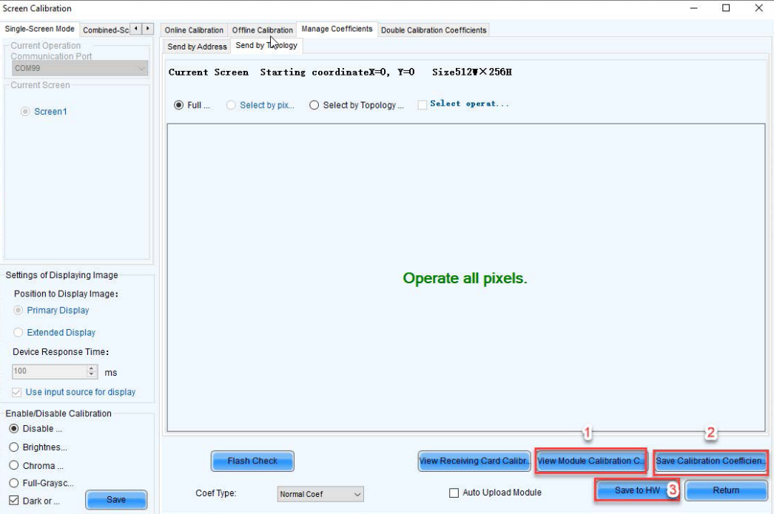Enable the Auto Upload Module checkbox
774x514 pixels.
pos(454,493)
